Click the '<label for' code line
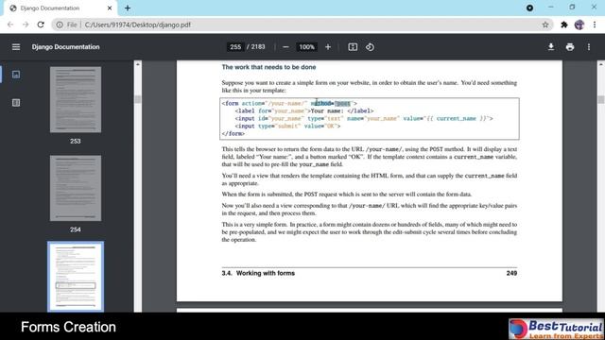 click(x=304, y=111)
